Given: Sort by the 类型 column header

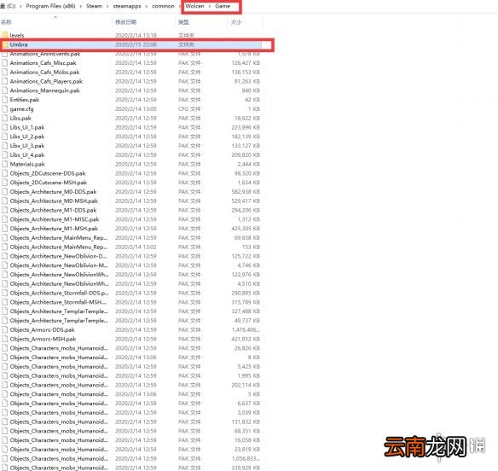Looking at the screenshot, I should tap(183, 22).
